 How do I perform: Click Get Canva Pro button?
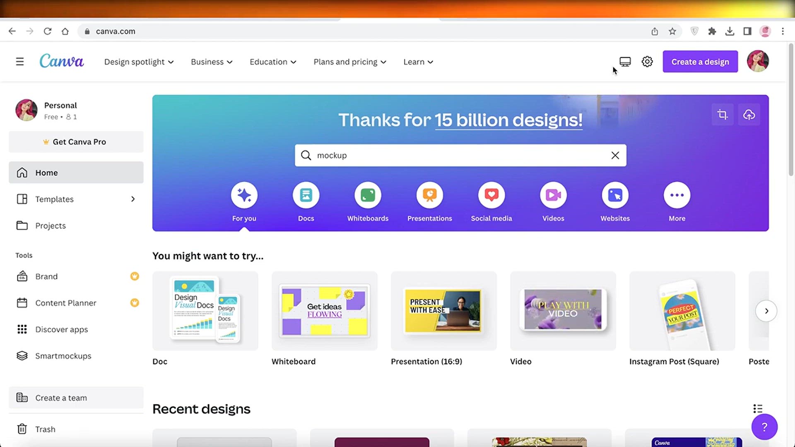coord(76,142)
